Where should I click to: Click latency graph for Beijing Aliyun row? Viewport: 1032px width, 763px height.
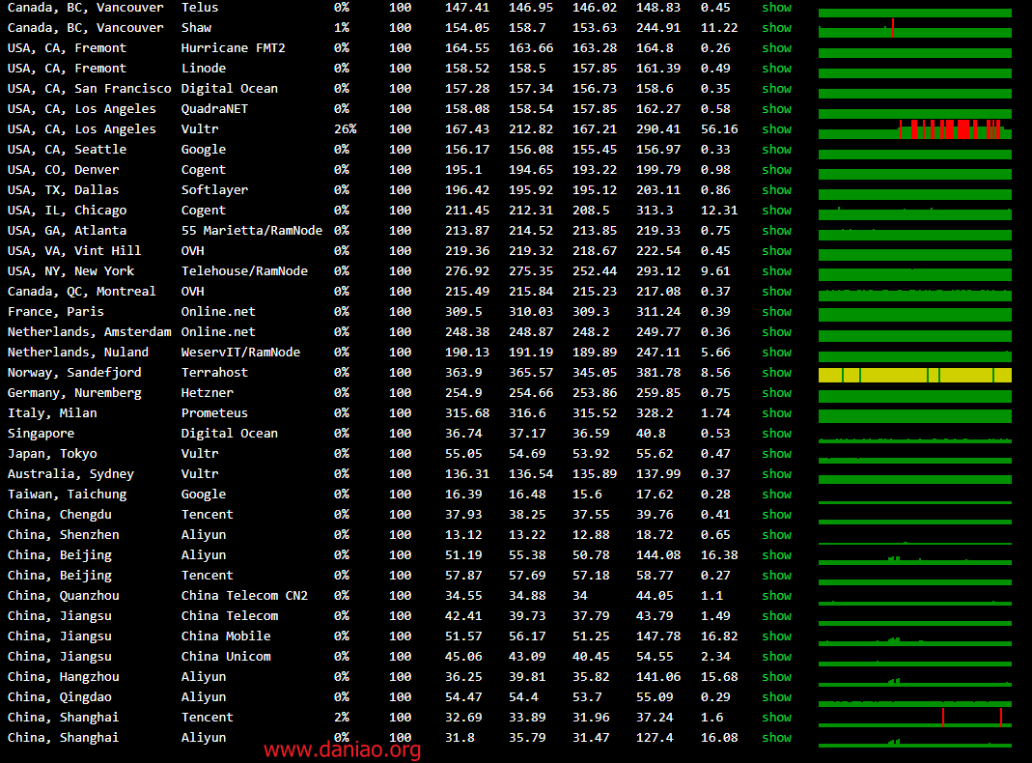point(914,557)
